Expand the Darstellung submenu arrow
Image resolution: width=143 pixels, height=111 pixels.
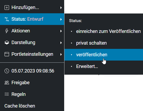[x=61, y=43]
